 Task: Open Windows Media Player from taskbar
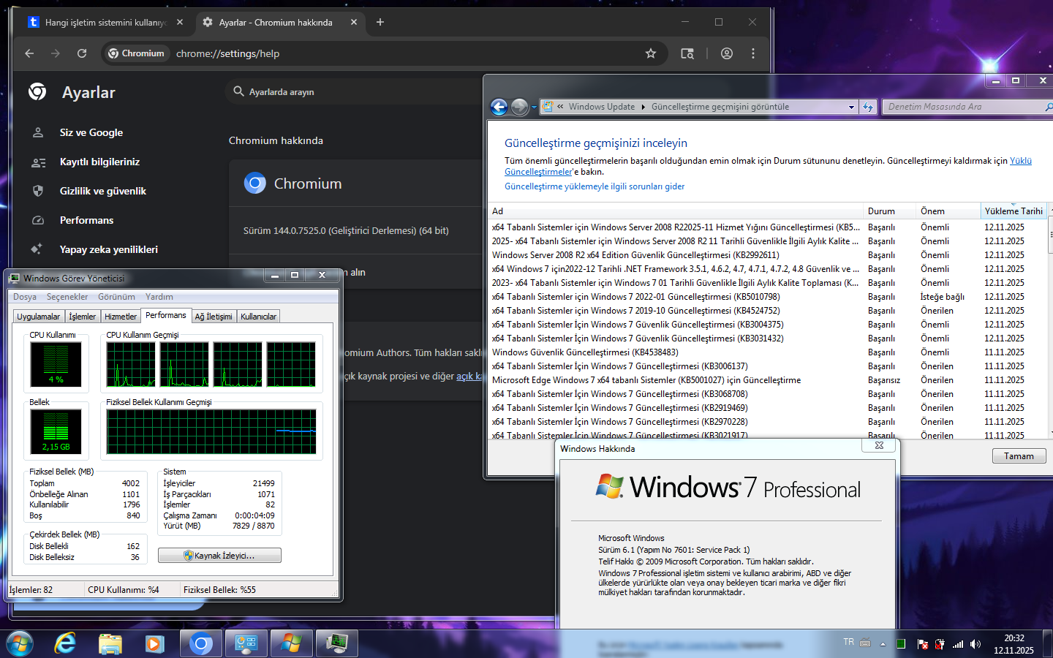click(x=154, y=643)
